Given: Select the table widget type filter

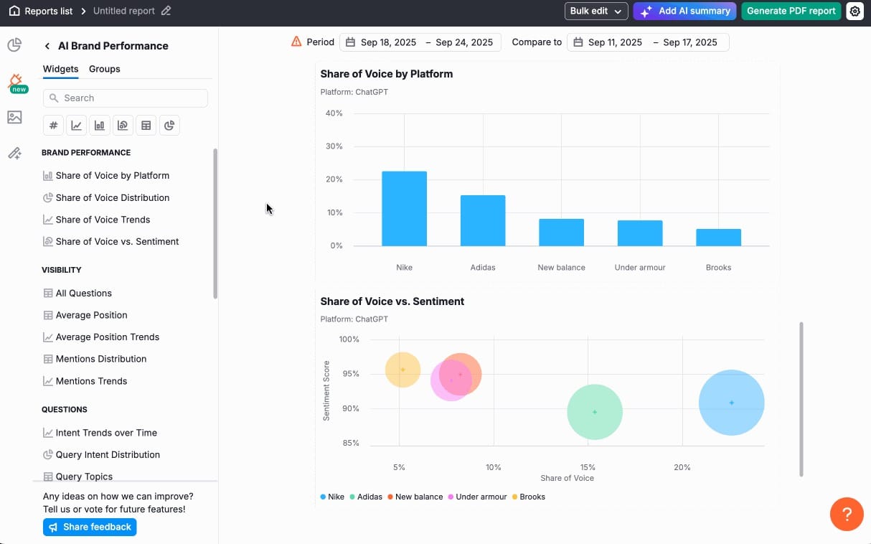Looking at the screenshot, I should tap(146, 125).
